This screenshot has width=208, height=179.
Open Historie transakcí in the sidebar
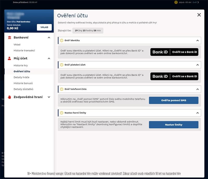click(x=24, y=50)
